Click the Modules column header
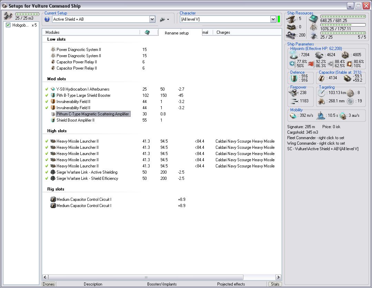 pyautogui.click(x=52, y=32)
